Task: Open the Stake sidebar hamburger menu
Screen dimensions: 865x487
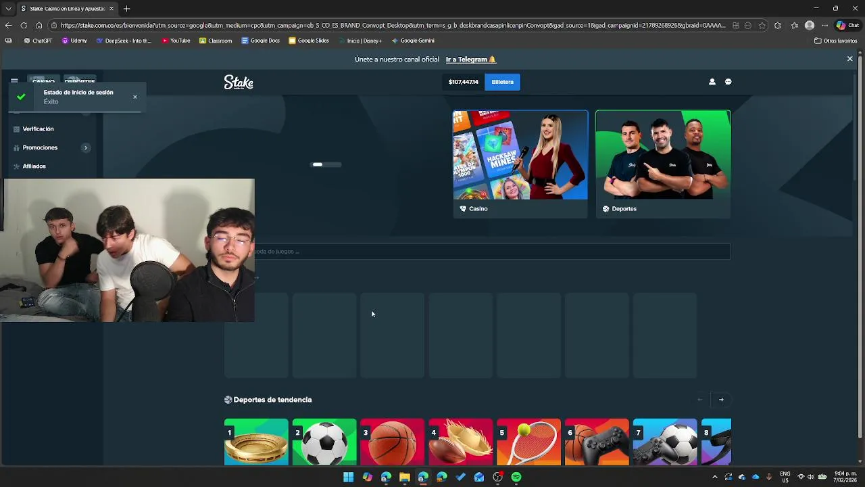Action: (x=14, y=81)
